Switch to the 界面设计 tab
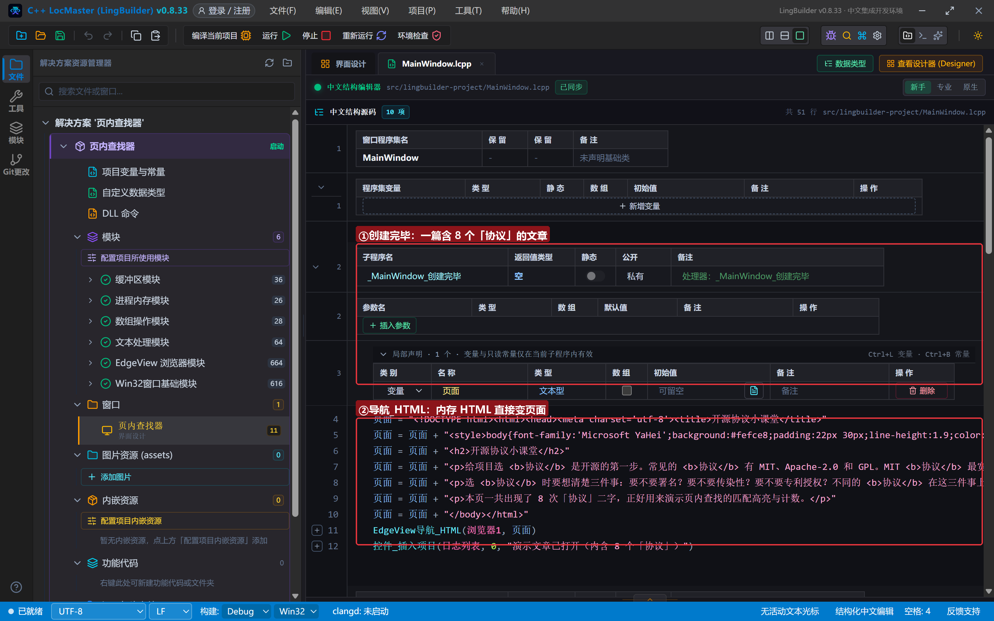The width and height of the screenshot is (994, 621). point(343,64)
